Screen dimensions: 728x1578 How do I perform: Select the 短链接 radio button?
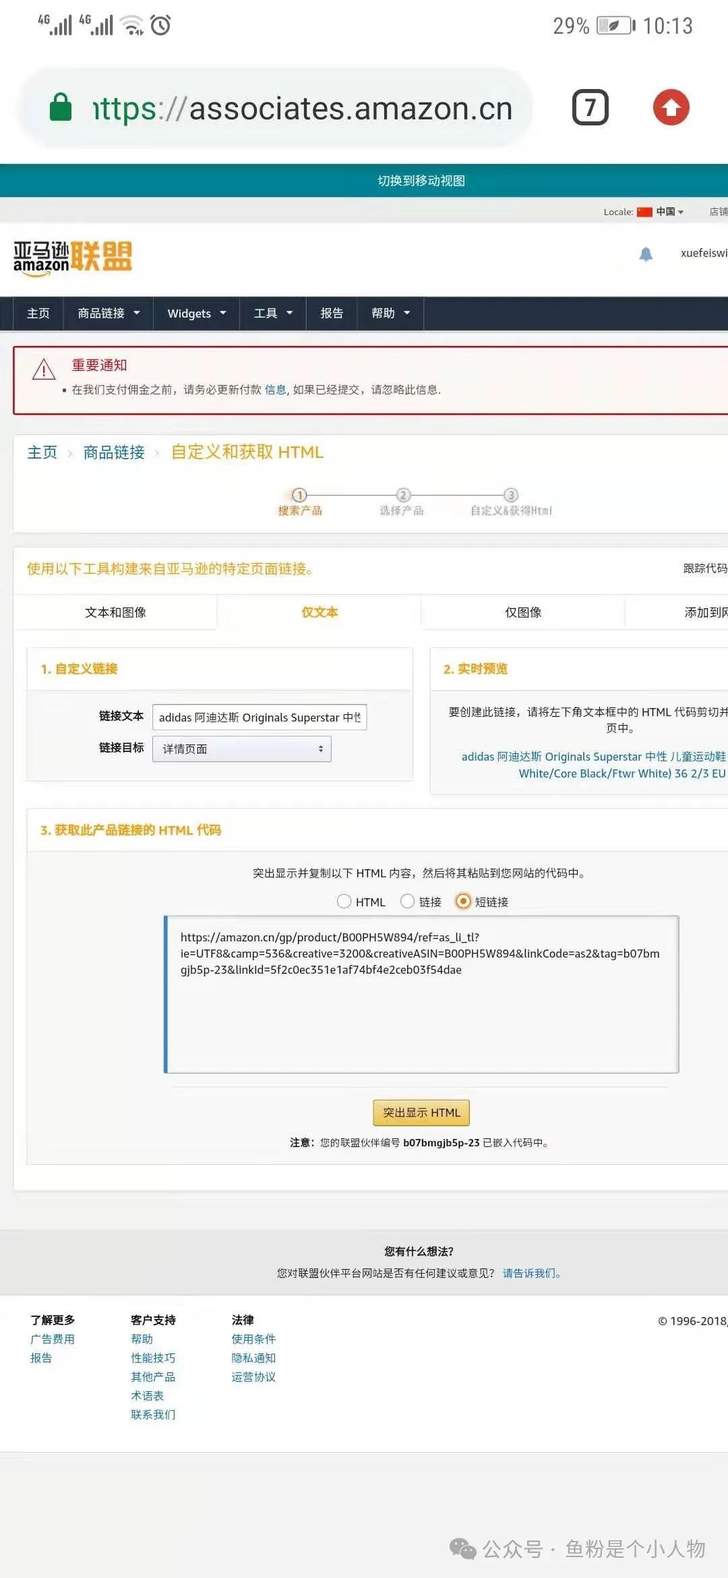click(463, 902)
